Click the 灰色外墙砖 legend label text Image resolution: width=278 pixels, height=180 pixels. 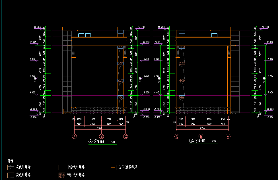pos(23,168)
